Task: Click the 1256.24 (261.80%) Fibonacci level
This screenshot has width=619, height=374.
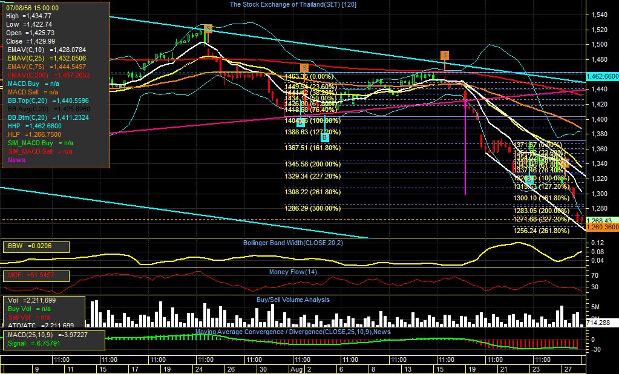Action: coord(541,231)
